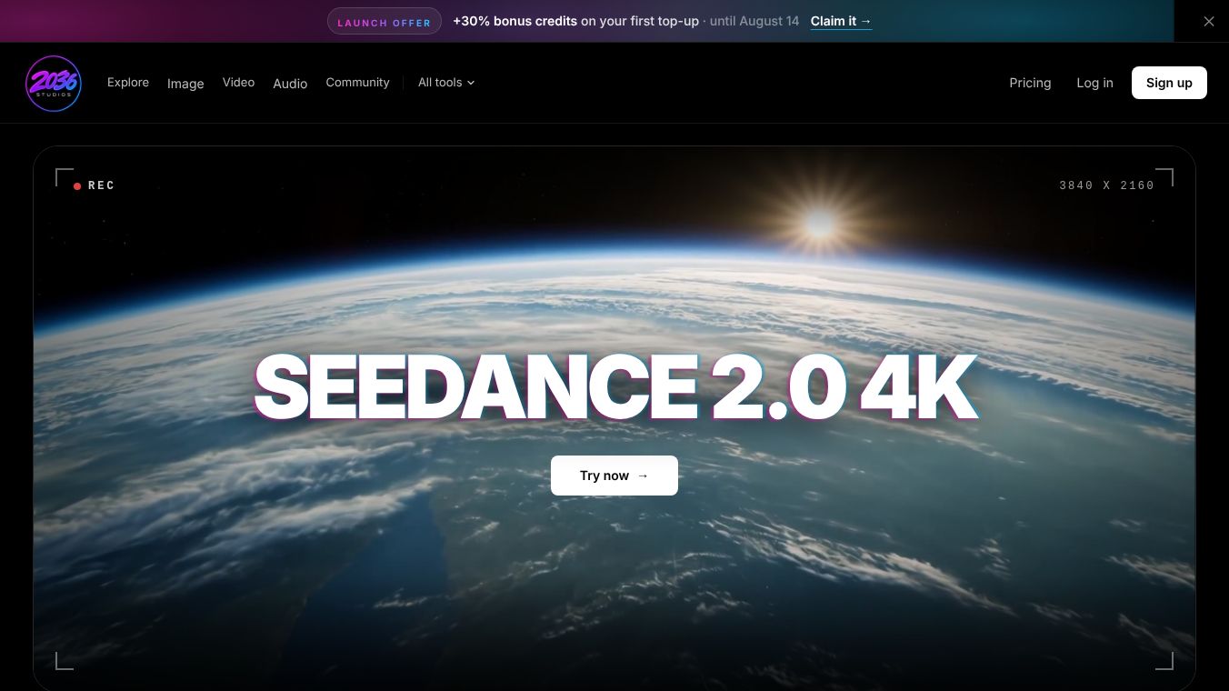Click the +30% bonus credits text
This screenshot has height=691, width=1229.
click(515, 21)
